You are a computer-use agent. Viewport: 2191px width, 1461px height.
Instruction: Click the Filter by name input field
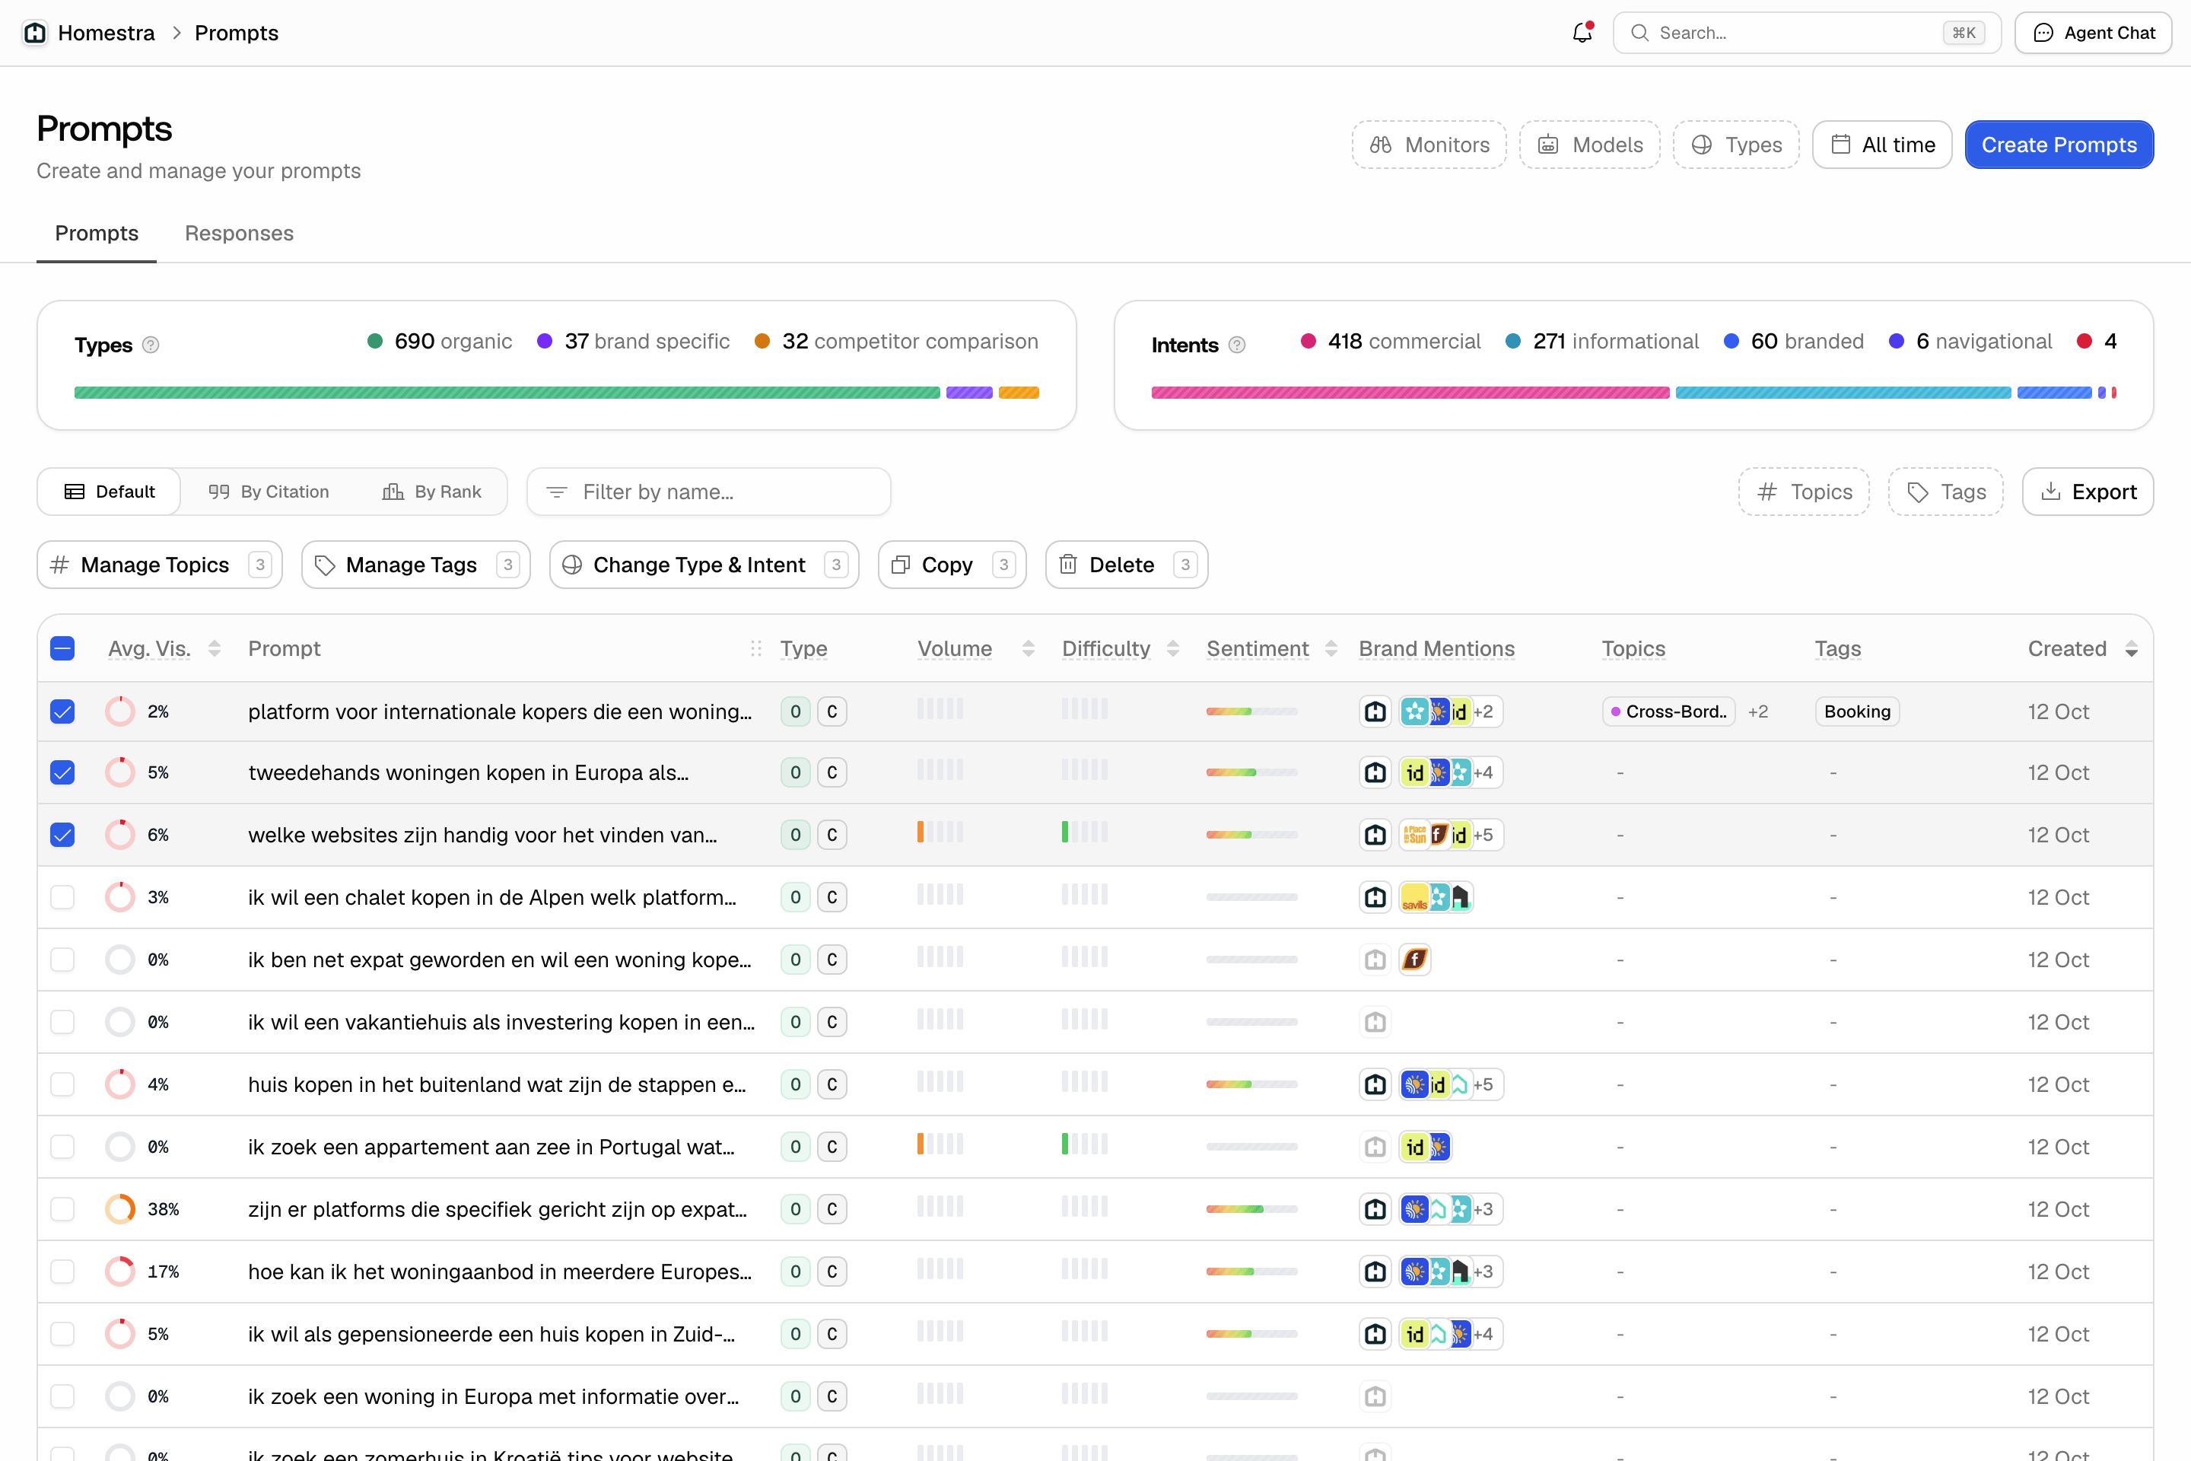pyautogui.click(x=708, y=492)
